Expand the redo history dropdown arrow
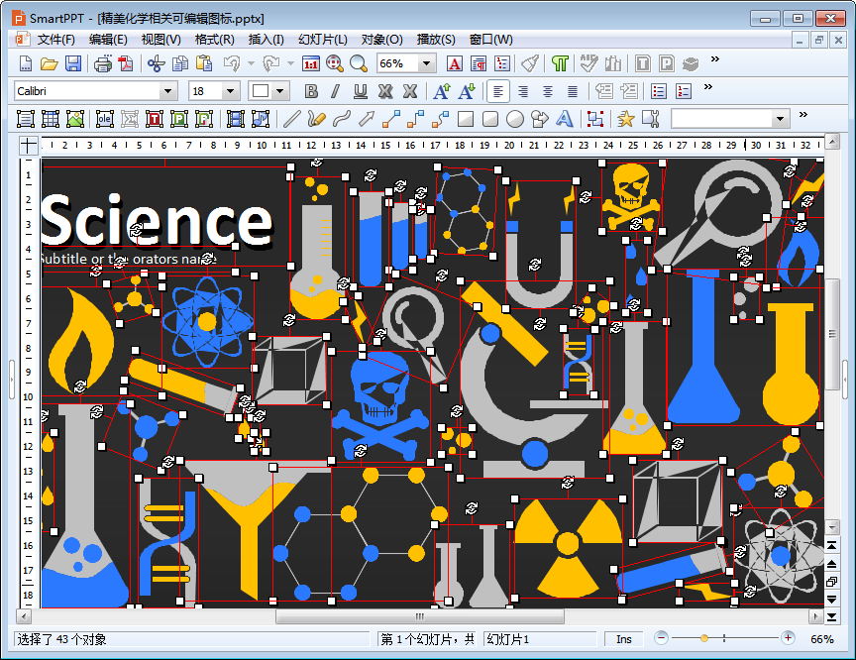This screenshot has height=660, width=856. pyautogui.click(x=290, y=63)
